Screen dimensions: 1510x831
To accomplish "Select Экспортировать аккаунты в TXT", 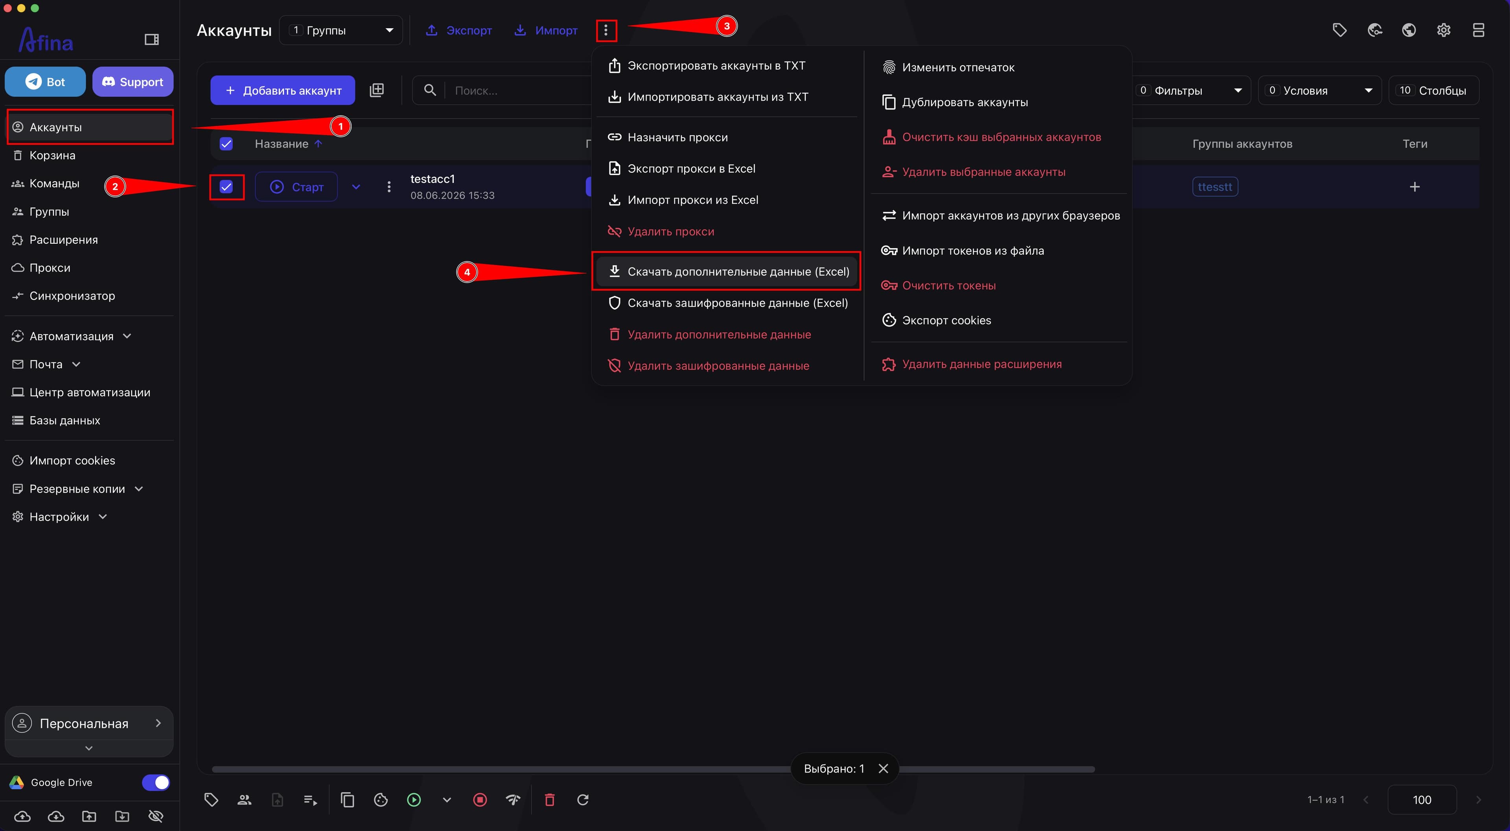I will 727,66.
